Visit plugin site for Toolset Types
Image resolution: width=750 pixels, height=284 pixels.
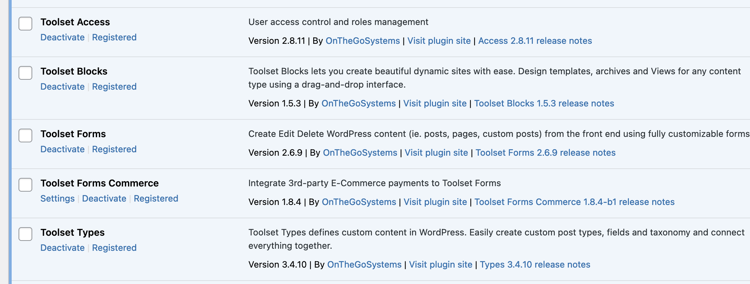[441, 264]
